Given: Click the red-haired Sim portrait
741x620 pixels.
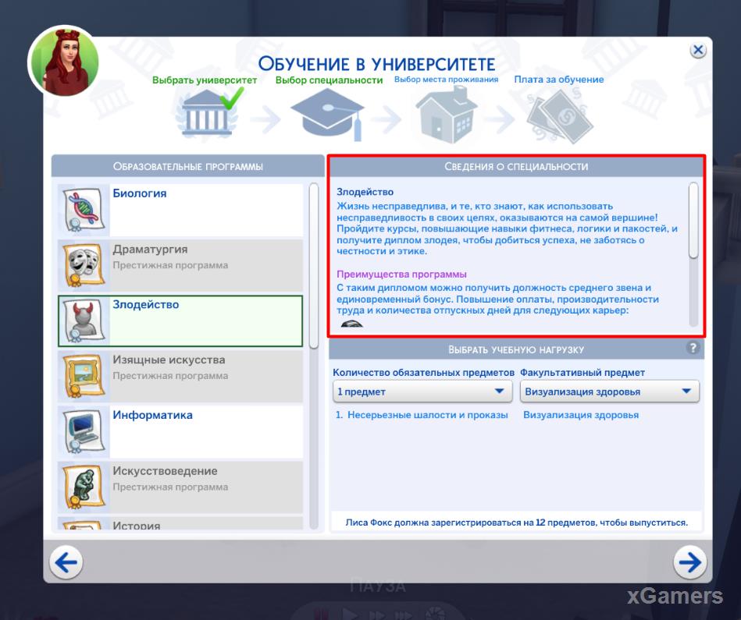Looking at the screenshot, I should pyautogui.click(x=64, y=60).
